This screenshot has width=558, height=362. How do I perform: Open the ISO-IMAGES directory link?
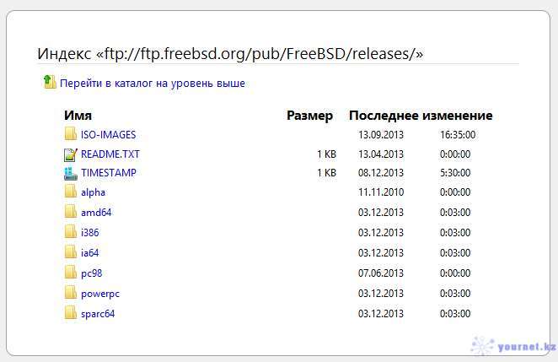point(108,135)
